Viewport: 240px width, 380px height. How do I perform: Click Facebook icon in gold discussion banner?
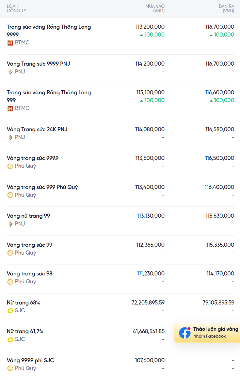185,333
